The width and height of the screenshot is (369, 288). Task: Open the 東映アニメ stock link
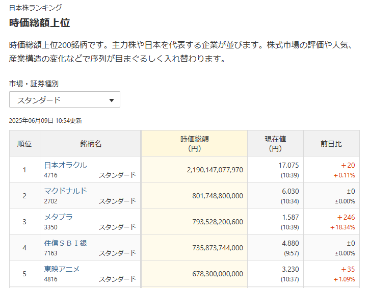(62, 269)
